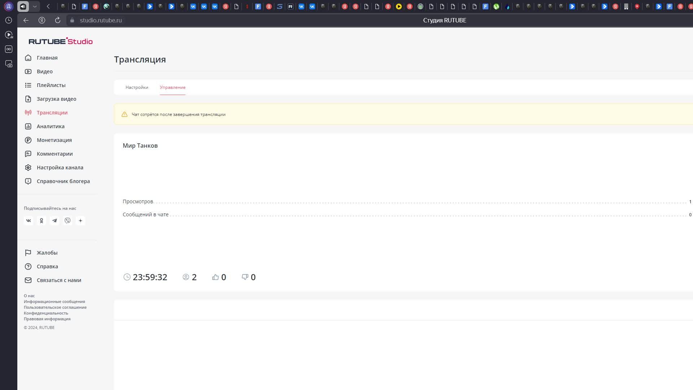Open the Odnoklassniki social icon

point(42,221)
